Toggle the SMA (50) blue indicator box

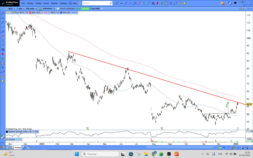click(x=61, y=12)
